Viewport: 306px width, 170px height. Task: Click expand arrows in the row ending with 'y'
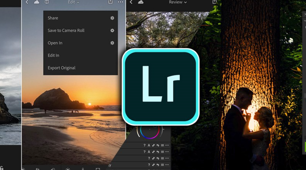pos(154,165)
